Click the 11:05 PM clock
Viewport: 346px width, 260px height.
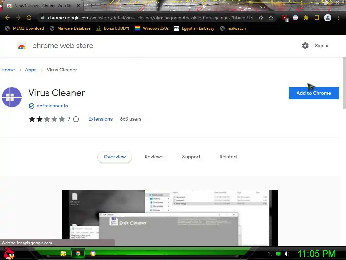[317, 254]
